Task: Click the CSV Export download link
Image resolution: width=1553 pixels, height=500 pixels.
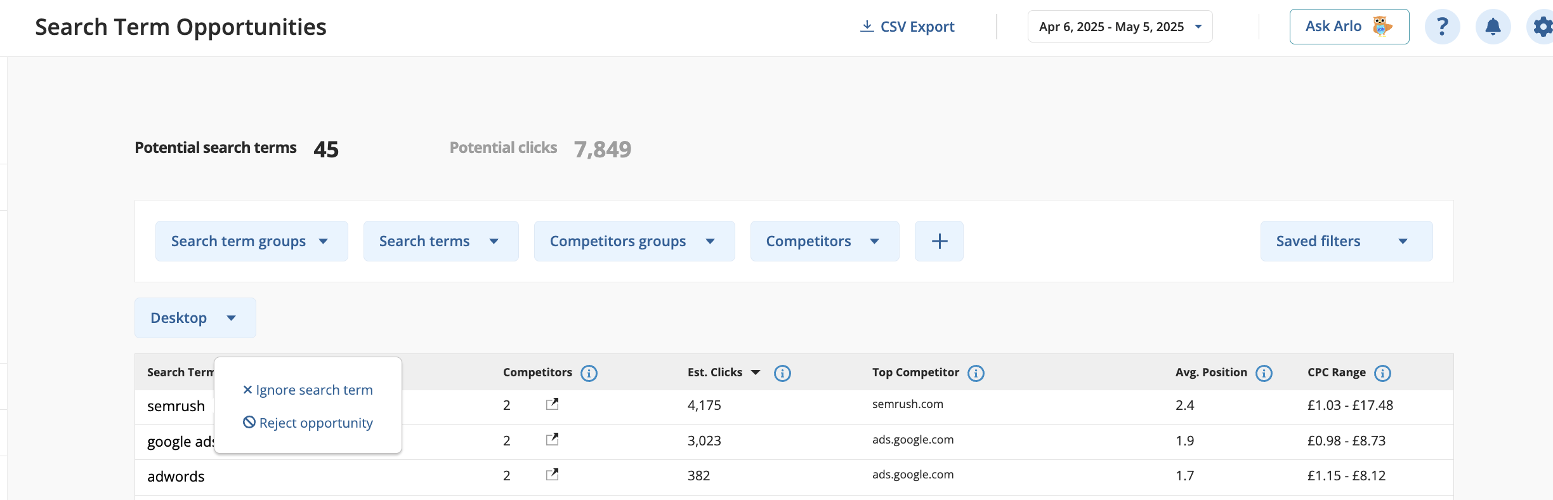Action: tap(907, 27)
